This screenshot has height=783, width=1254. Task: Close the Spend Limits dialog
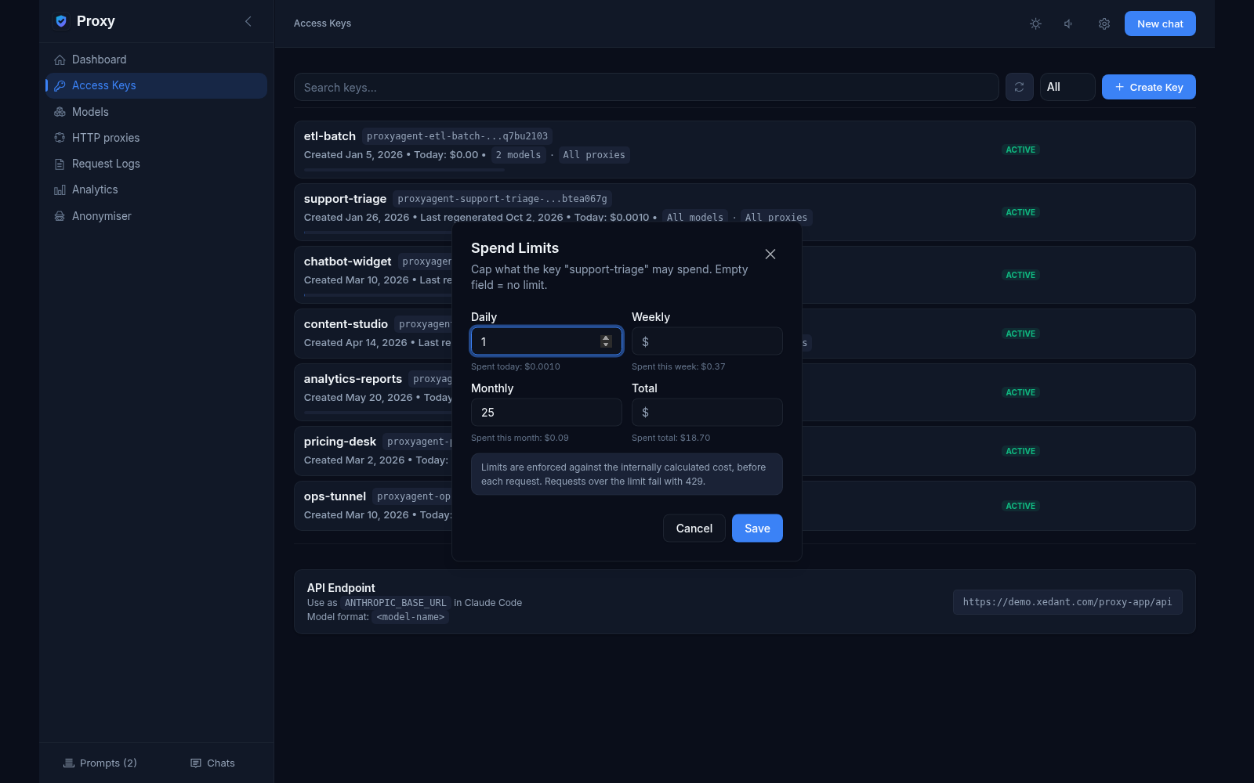coord(770,254)
